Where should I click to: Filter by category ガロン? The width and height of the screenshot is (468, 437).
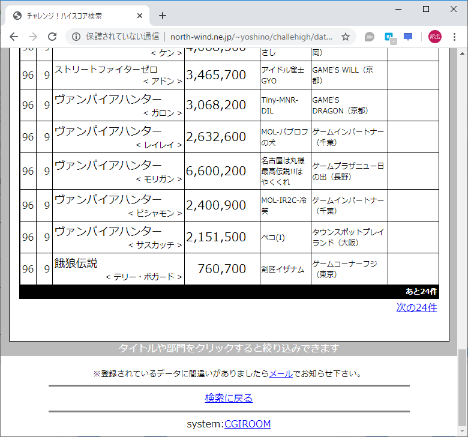163,113
